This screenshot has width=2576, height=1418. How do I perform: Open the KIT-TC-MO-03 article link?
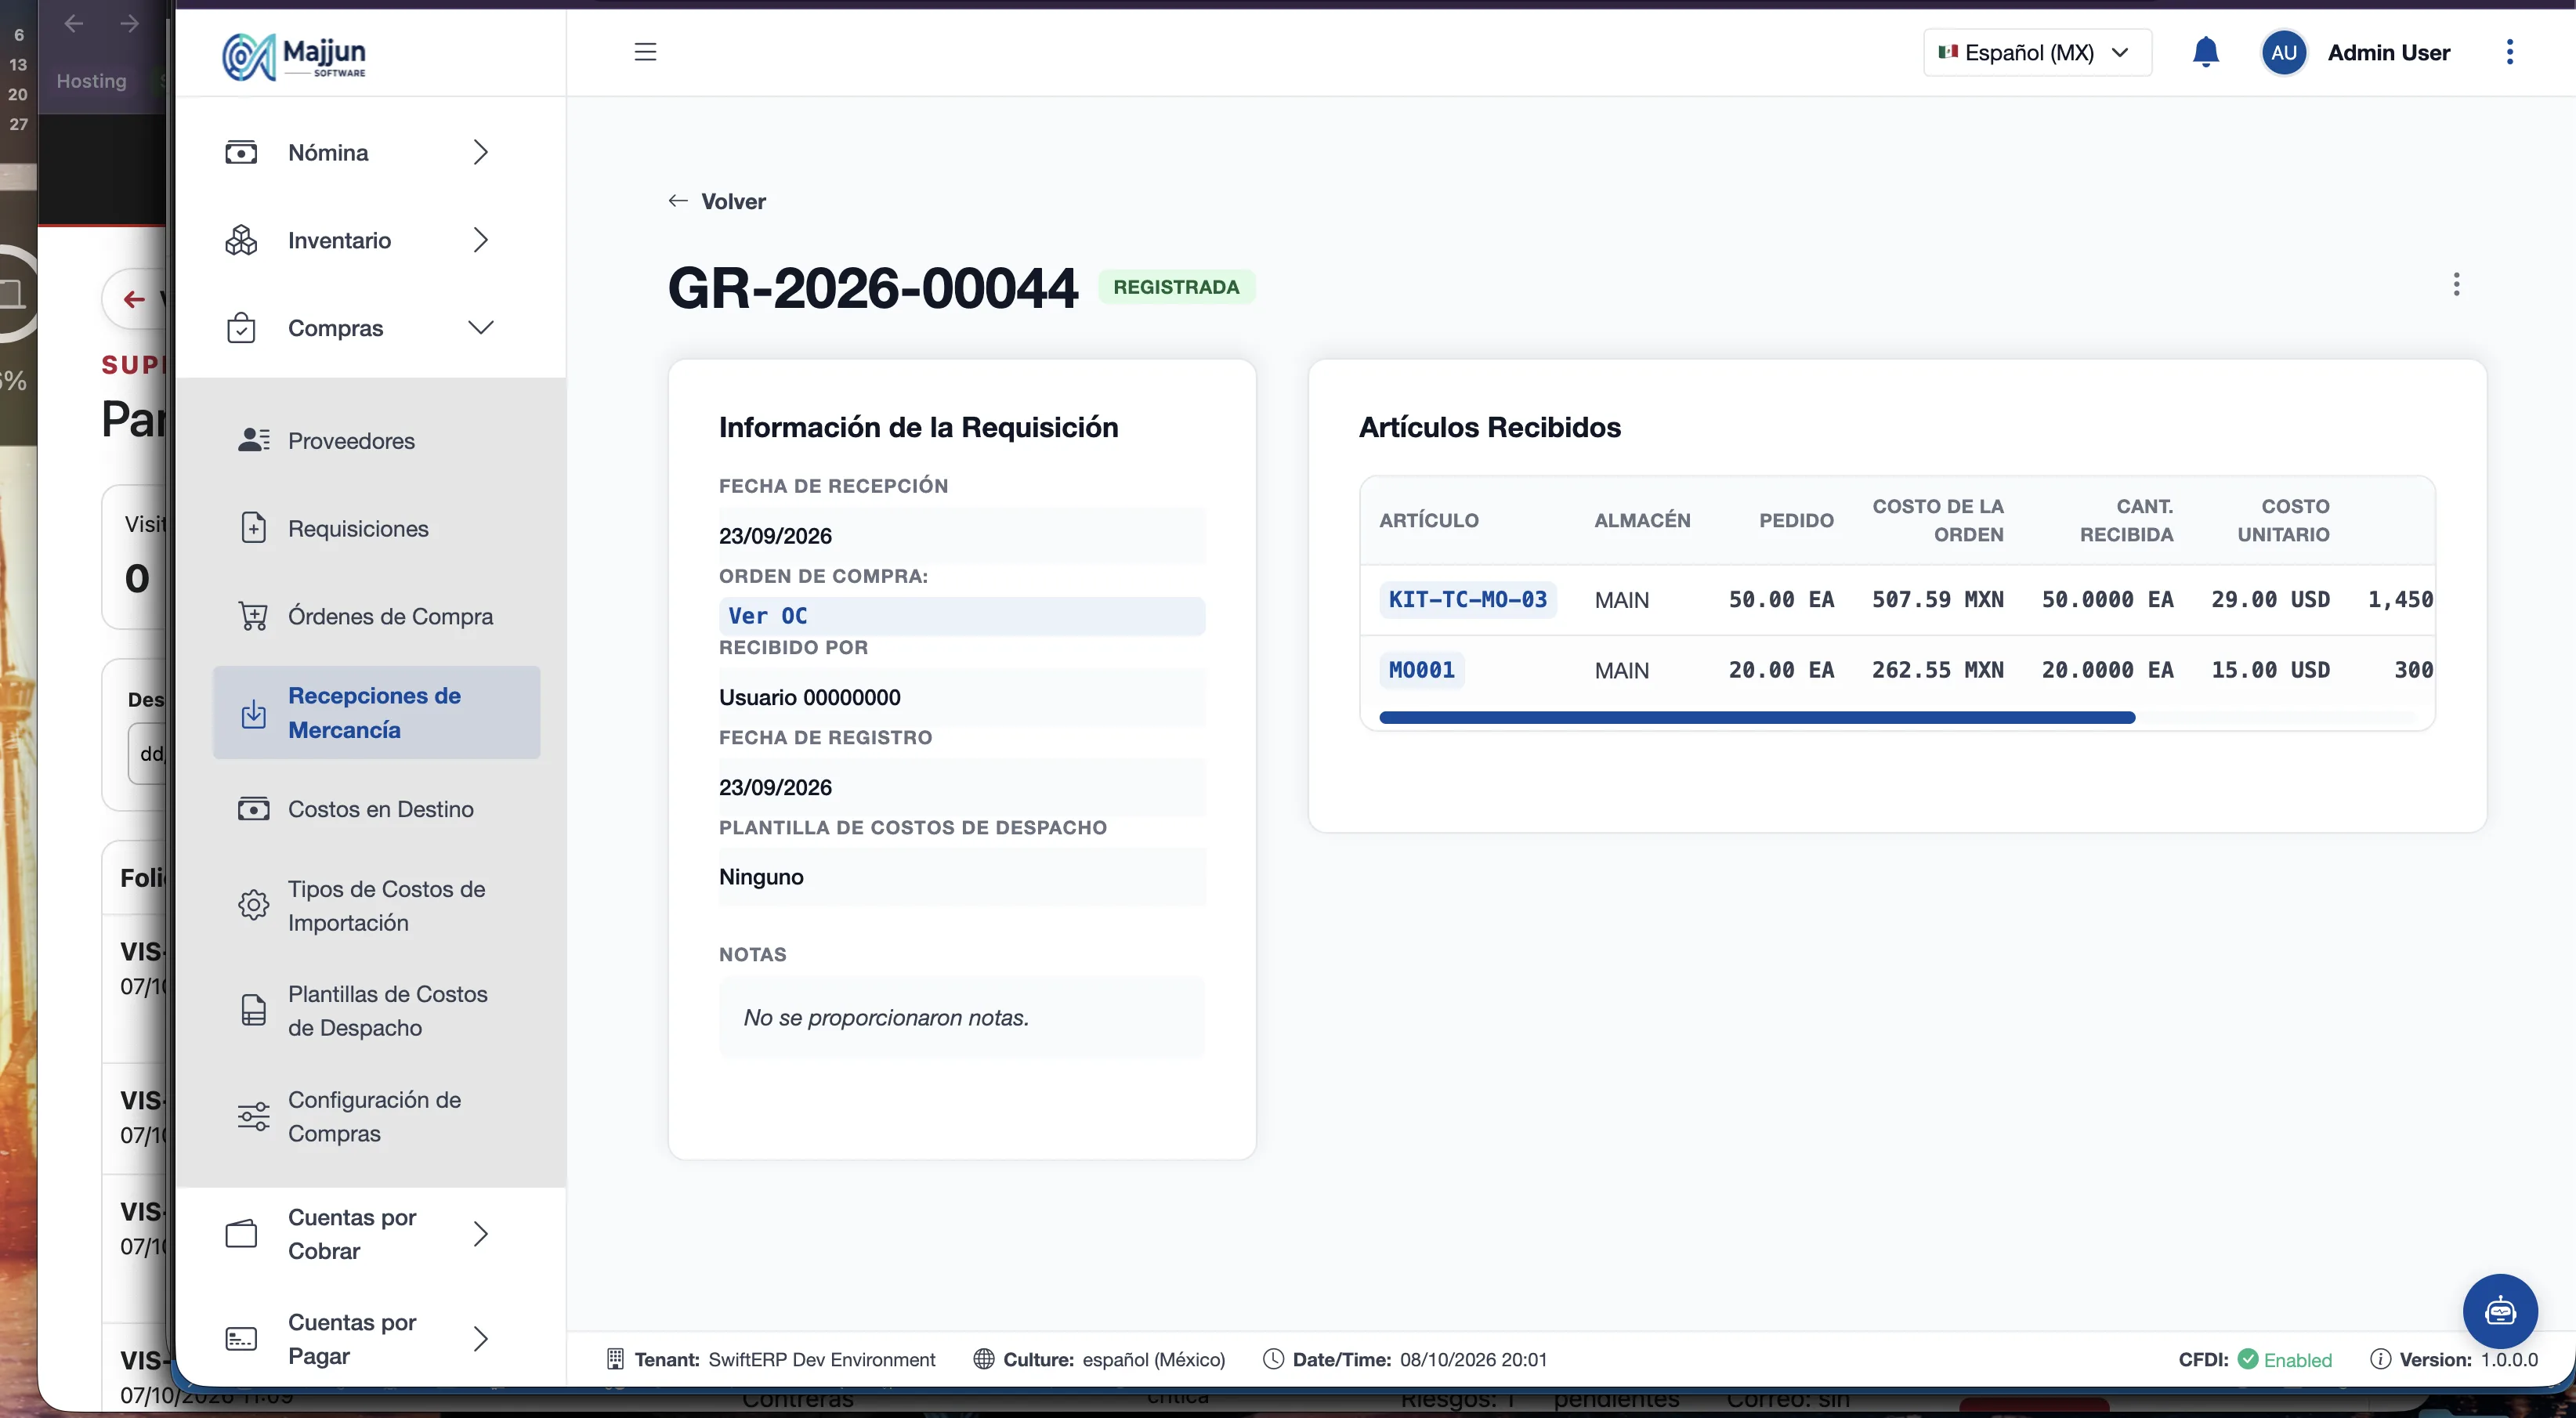click(1467, 600)
